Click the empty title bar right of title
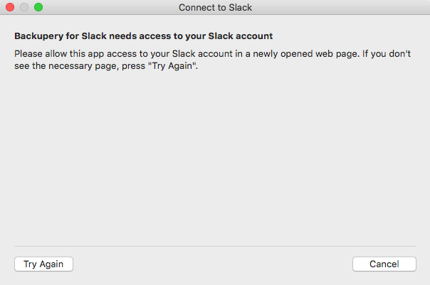 [342, 8]
